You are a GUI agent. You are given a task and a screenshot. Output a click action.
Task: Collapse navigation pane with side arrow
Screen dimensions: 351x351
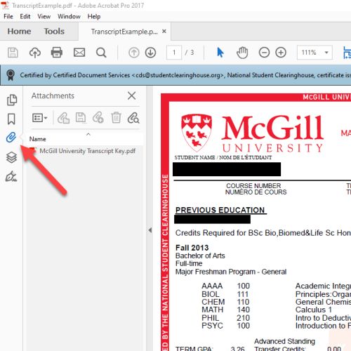150,230
